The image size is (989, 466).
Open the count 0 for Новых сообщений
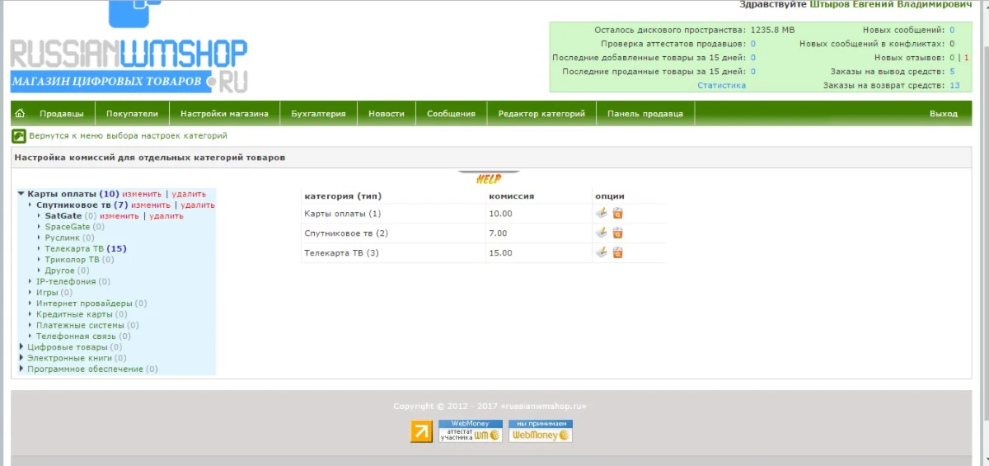pyautogui.click(x=952, y=30)
